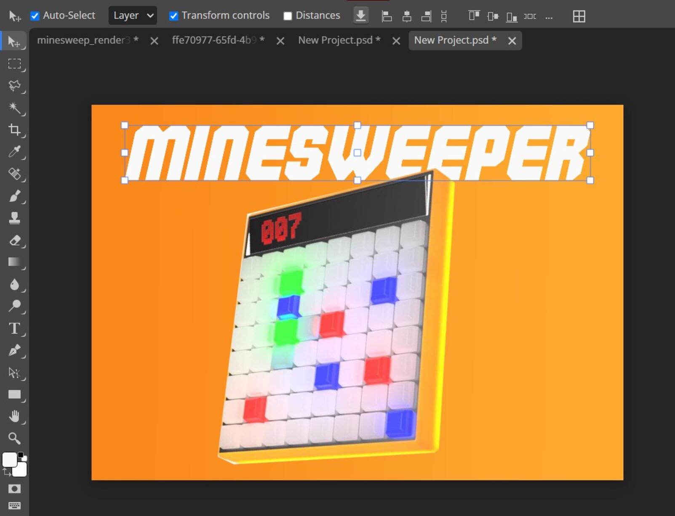Image resolution: width=675 pixels, height=516 pixels.
Task: Click the bottom-right transform handle of the text
Action: click(x=590, y=180)
